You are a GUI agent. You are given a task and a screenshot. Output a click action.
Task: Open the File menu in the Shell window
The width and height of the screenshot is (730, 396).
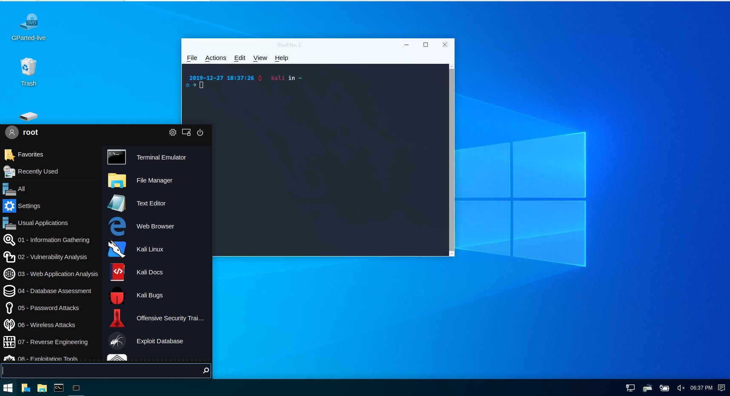coord(192,58)
